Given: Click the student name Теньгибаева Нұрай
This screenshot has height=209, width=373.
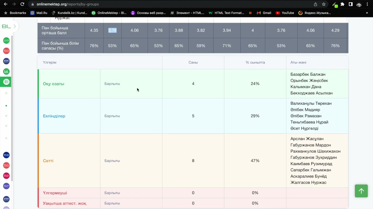Looking at the screenshot, I should pyautogui.click(x=309, y=122).
